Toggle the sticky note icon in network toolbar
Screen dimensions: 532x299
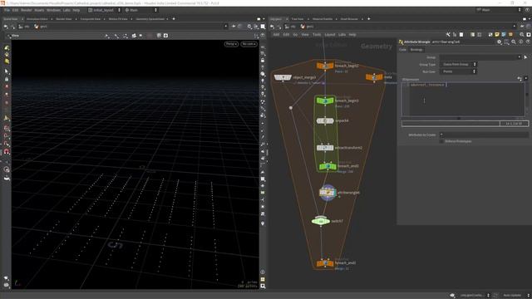click(x=497, y=35)
